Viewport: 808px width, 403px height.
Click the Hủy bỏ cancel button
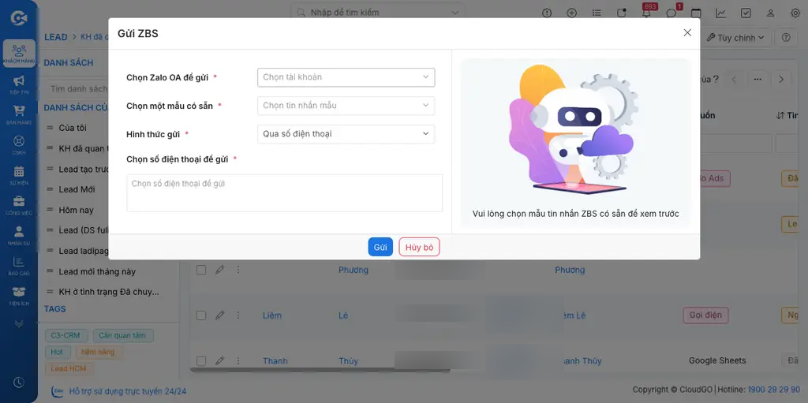(x=419, y=247)
